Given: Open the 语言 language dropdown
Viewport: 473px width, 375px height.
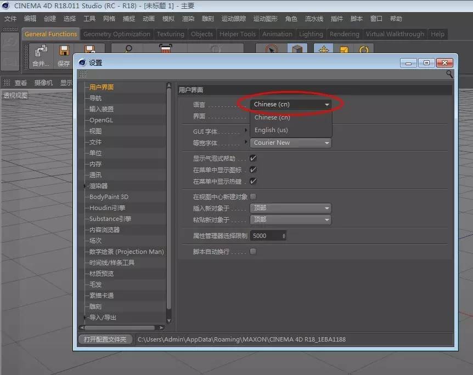Looking at the screenshot, I should click(x=291, y=104).
